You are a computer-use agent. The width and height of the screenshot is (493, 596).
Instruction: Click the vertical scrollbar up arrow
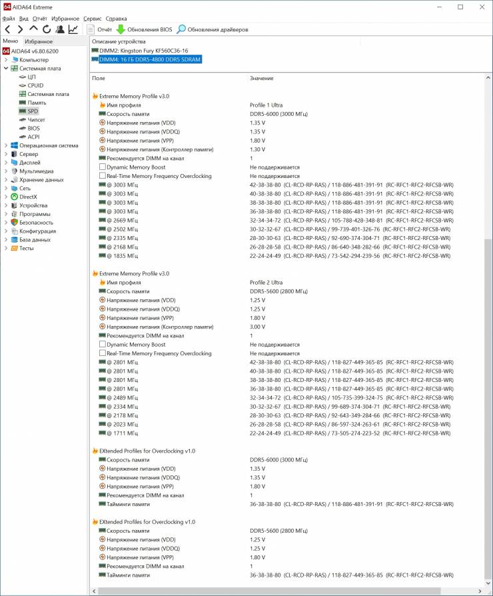(x=488, y=78)
